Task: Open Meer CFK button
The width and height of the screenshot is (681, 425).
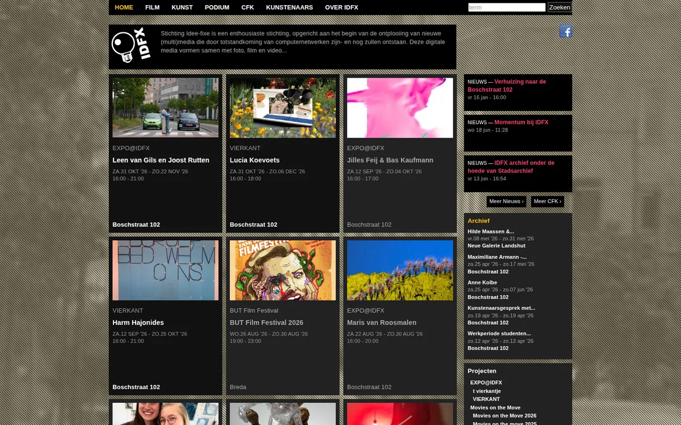Action: click(x=547, y=201)
